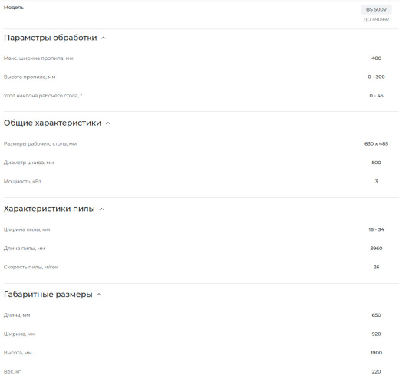Click the Модель row label
Image resolution: width=399 pixels, height=382 pixels.
point(14,8)
